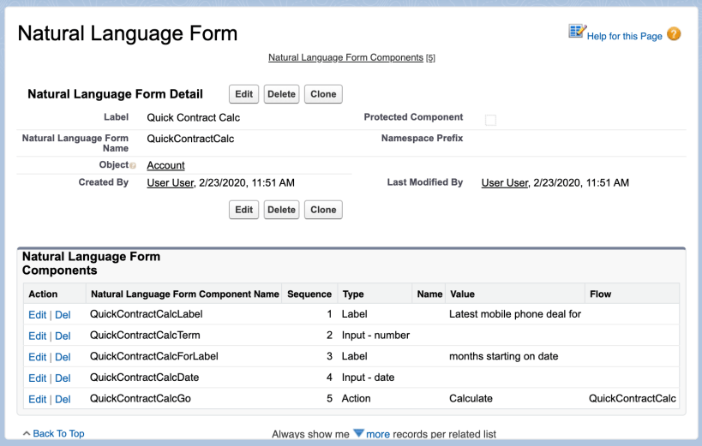Click the top Delete button
This screenshot has width=702, height=446.
coord(280,94)
